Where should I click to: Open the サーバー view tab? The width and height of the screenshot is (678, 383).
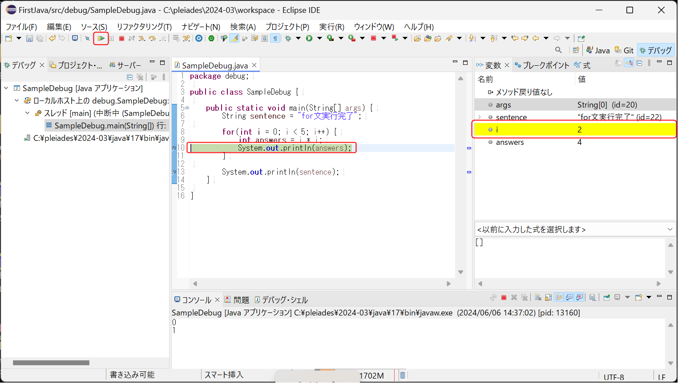coord(125,65)
